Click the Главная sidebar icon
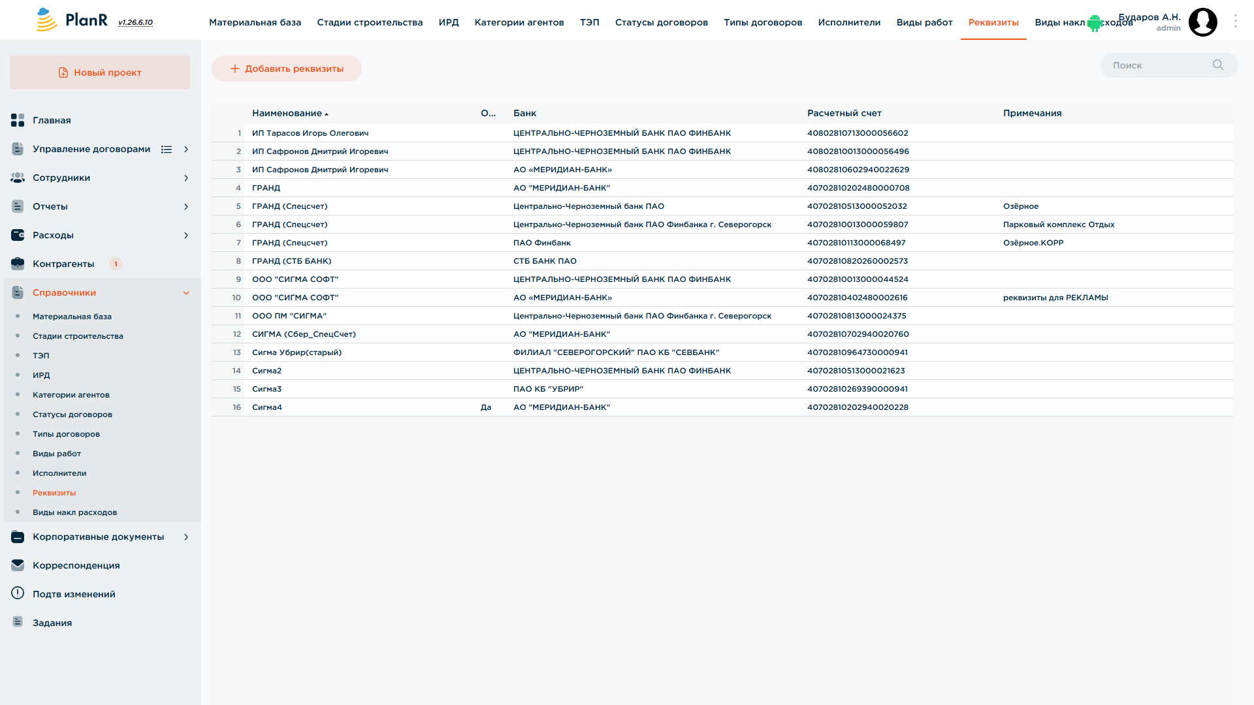This screenshot has height=705, width=1254. pos(18,120)
